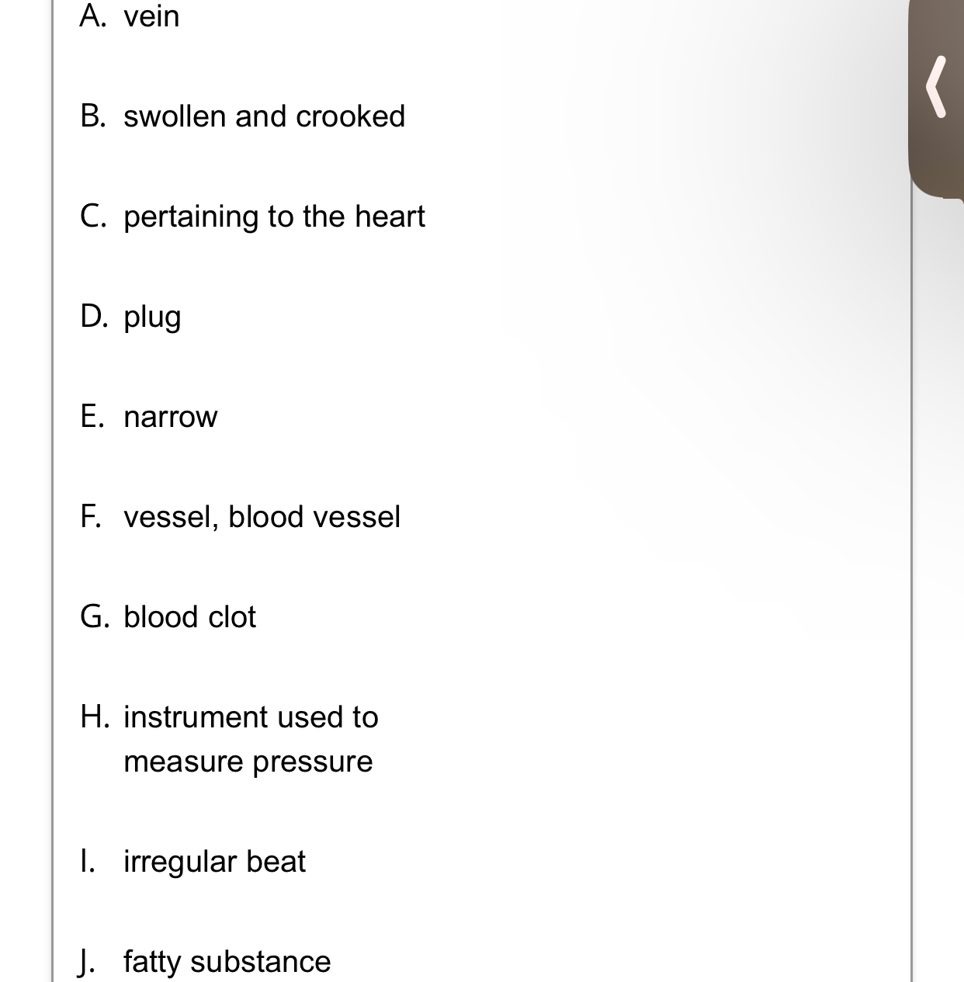Select option H. instrument used to measure pressure

[229, 739]
